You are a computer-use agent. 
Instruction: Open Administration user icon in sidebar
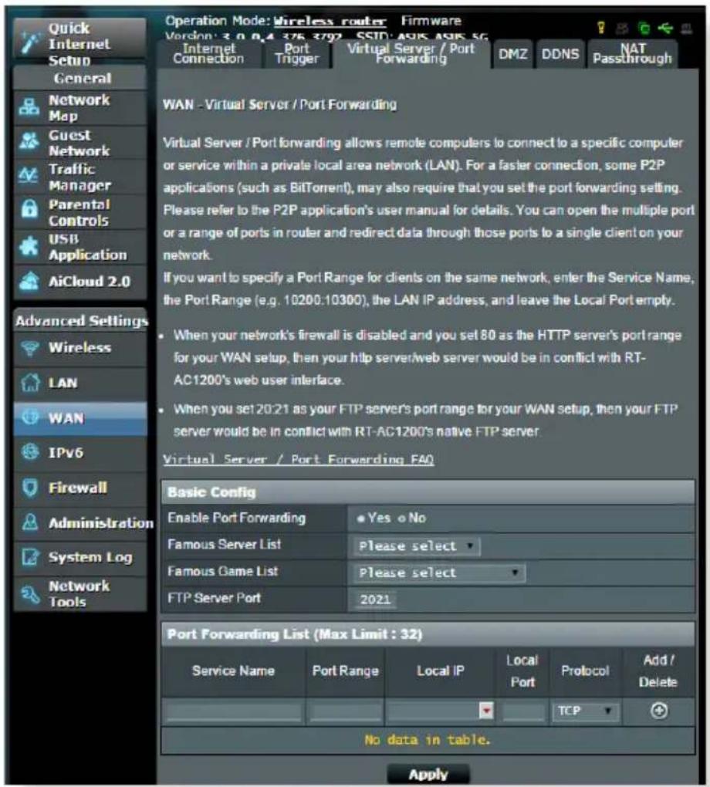point(30,522)
